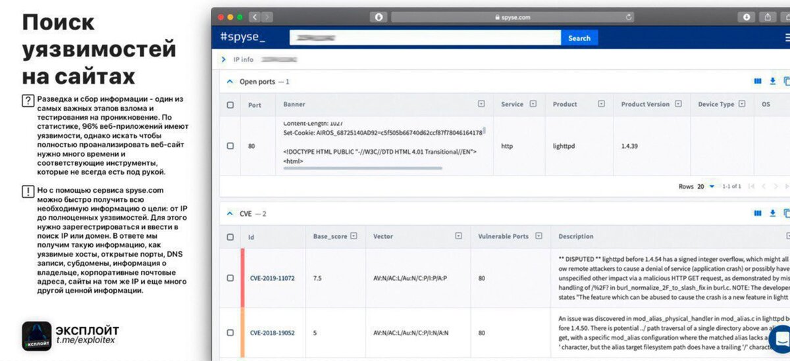Go to the first page of Open ports

click(x=752, y=187)
